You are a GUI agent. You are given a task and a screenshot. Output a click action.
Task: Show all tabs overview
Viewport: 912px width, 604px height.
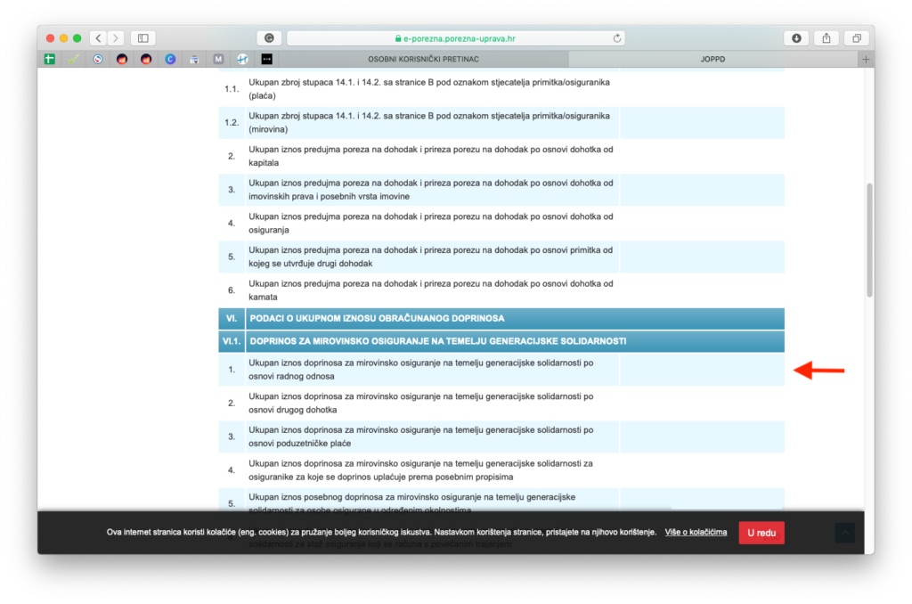(856, 38)
